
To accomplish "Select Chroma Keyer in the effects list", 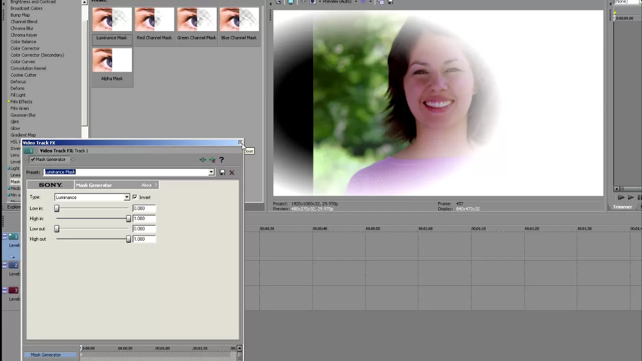I will (24, 35).
